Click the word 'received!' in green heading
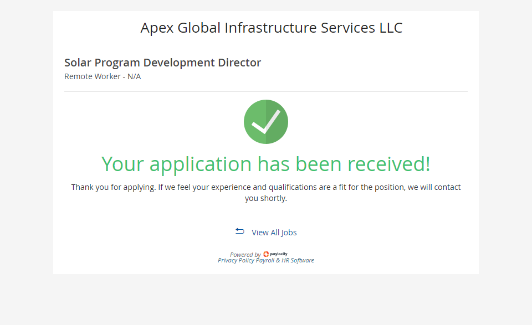Viewport: 532px width, 325px height. 388,164
